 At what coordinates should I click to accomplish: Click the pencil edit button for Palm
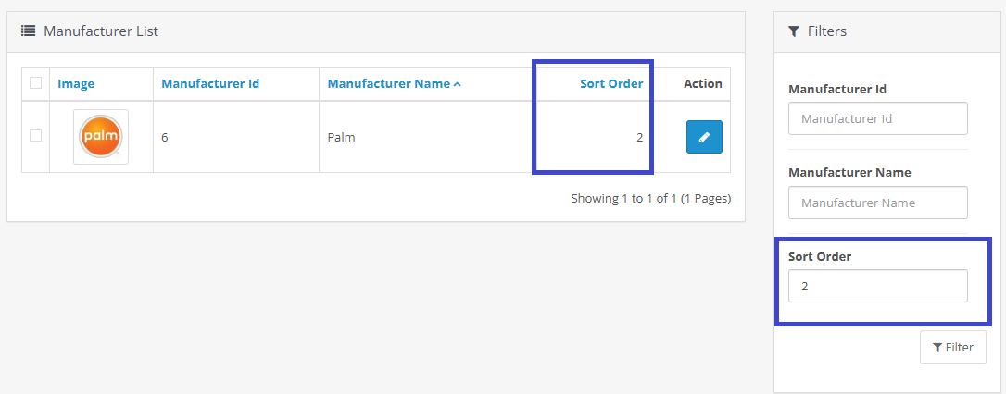(x=704, y=137)
